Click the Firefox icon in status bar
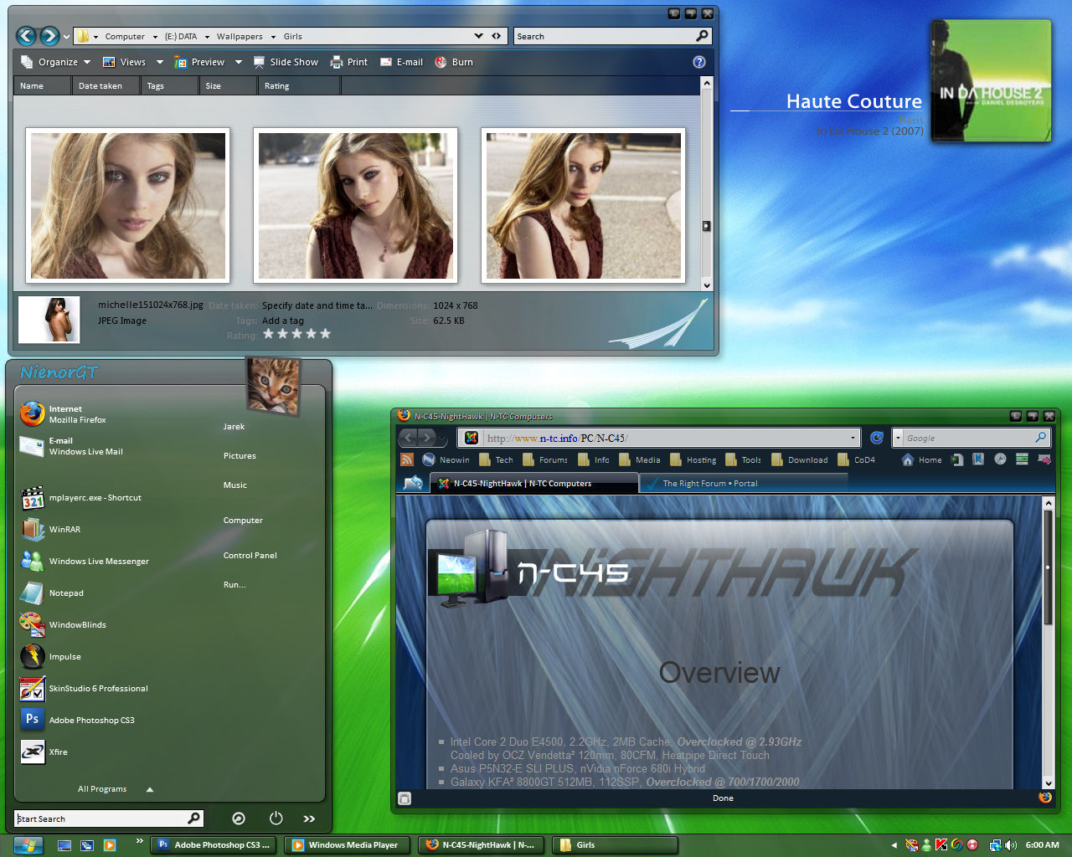 (1045, 798)
